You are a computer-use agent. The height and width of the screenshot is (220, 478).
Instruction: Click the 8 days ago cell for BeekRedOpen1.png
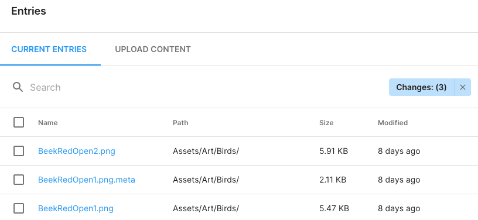[x=399, y=208]
